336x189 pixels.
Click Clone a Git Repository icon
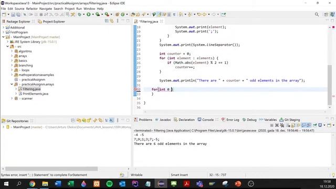pyautogui.click(x=84, y=120)
